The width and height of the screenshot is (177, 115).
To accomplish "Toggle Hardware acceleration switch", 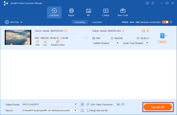I will click(x=165, y=22).
